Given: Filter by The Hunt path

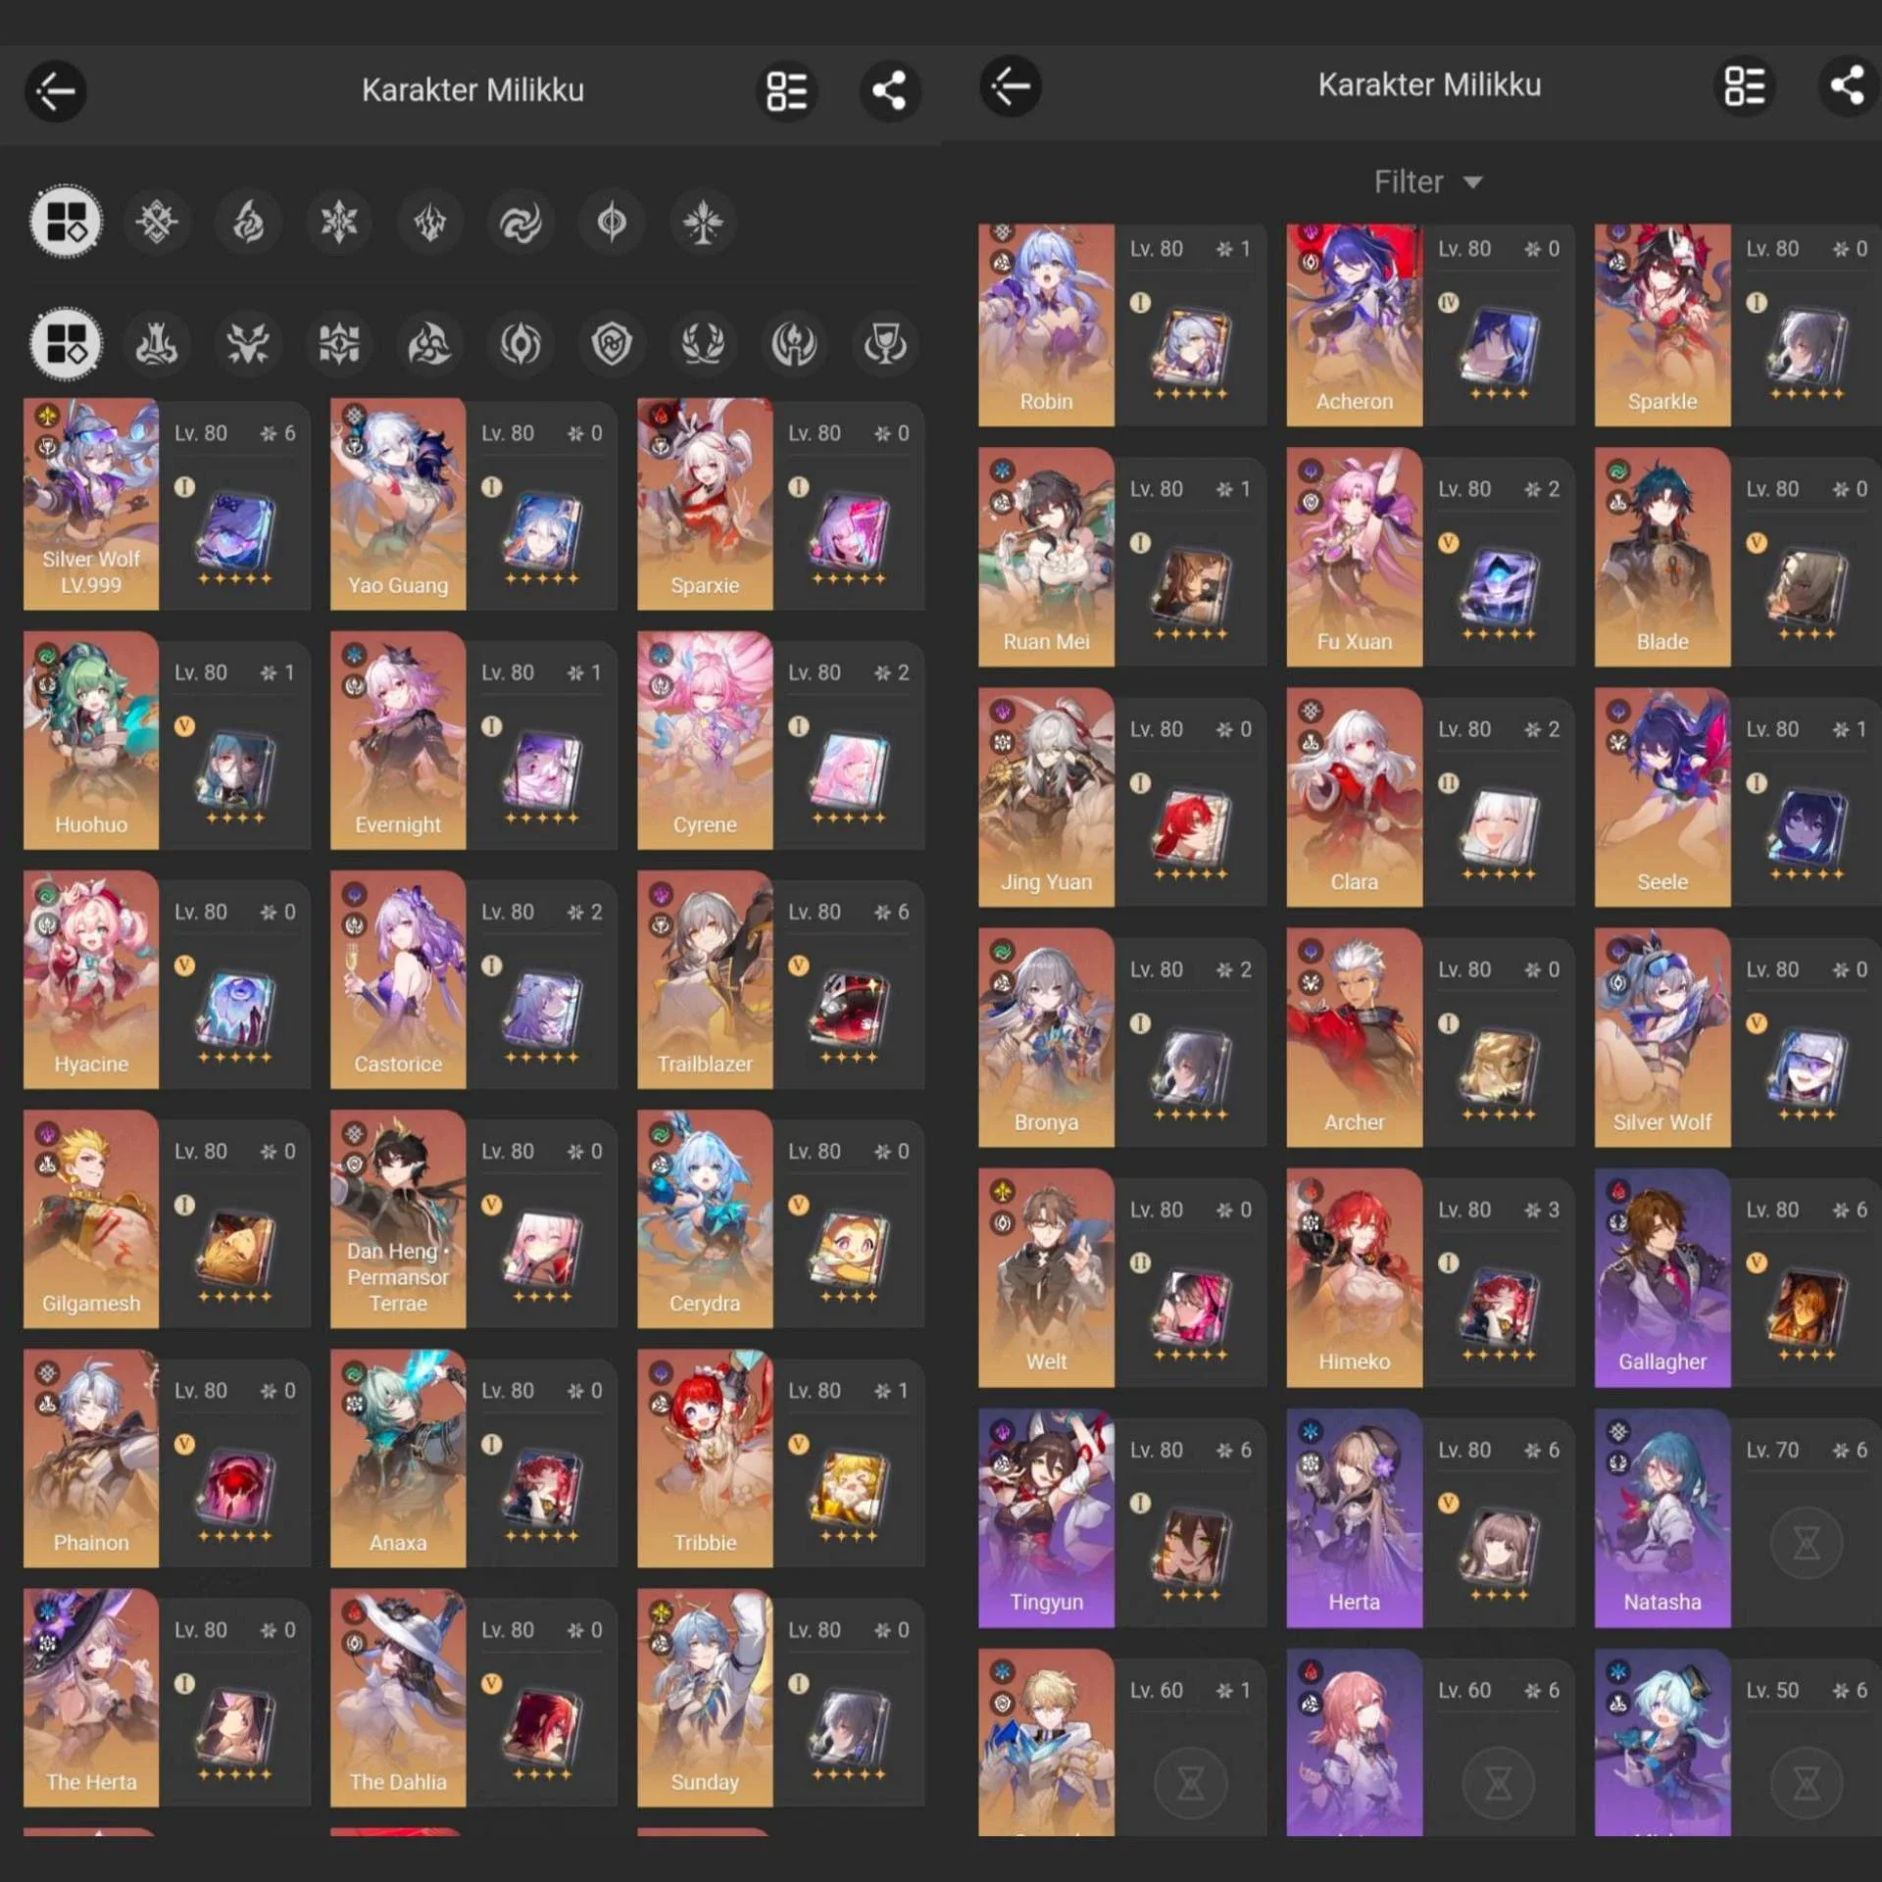Looking at the screenshot, I should coord(248,344).
